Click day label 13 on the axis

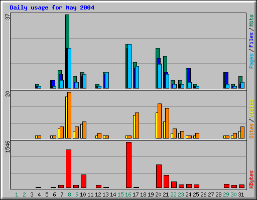click(105, 194)
